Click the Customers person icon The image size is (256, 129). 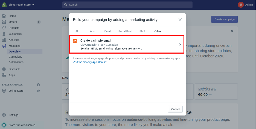[x=4, y=34]
